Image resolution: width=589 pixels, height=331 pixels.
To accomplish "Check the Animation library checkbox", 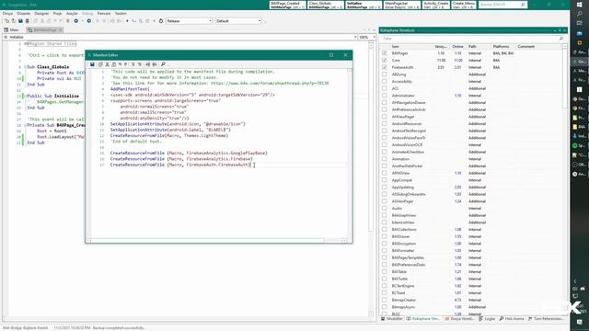I will (385, 159).
